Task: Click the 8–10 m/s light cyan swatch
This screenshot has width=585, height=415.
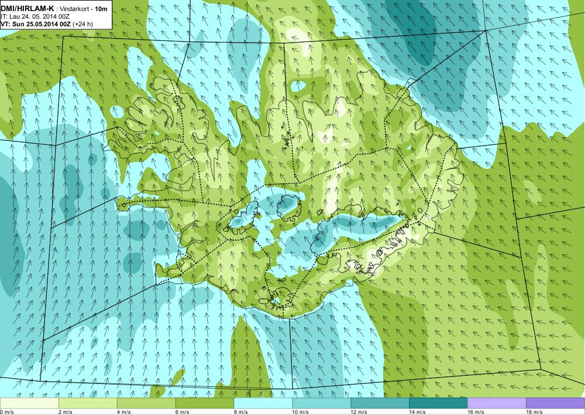Action: pyautogui.click(x=263, y=403)
